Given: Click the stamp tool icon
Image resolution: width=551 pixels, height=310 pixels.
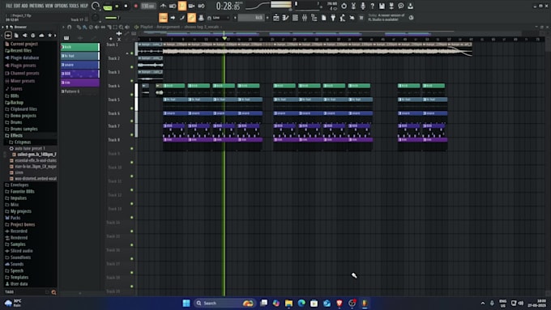Looking at the screenshot, I should pyautogui.click(x=201, y=18).
